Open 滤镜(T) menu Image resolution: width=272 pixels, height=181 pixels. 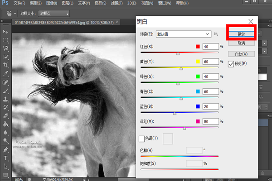point(117,3)
